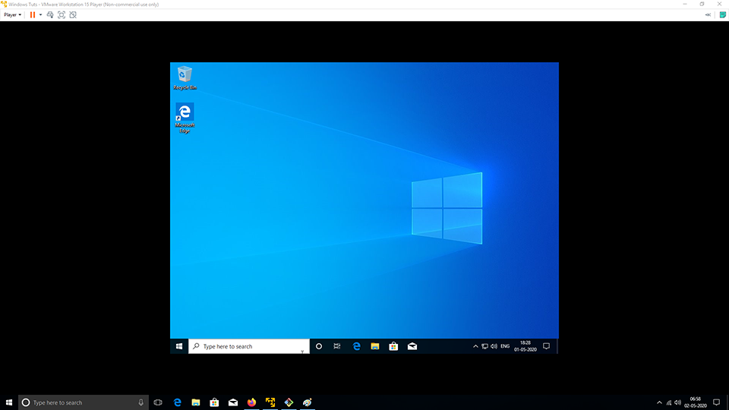This screenshot has width=729, height=410.
Task: Launch Edge from the host taskbar
Action: pos(177,402)
